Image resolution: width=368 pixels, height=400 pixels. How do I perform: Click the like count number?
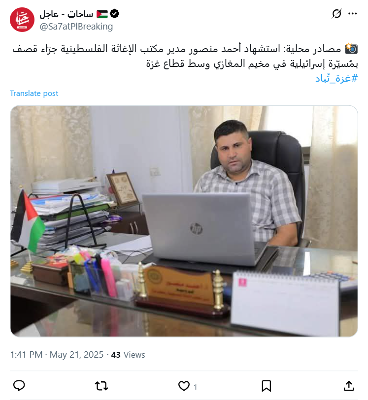pos(195,387)
